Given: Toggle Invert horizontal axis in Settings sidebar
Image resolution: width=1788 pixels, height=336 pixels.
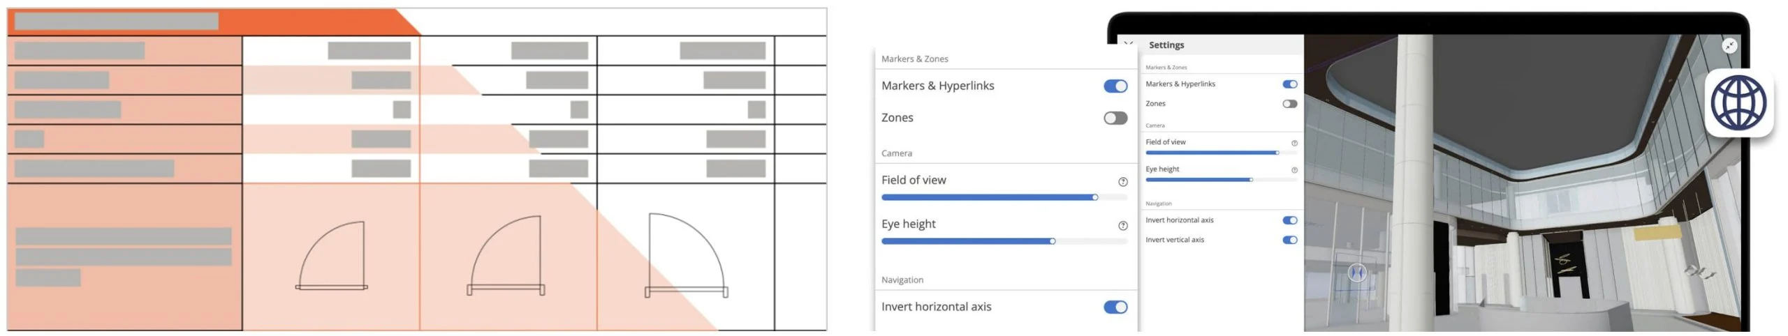Looking at the screenshot, I should coord(1290,220).
